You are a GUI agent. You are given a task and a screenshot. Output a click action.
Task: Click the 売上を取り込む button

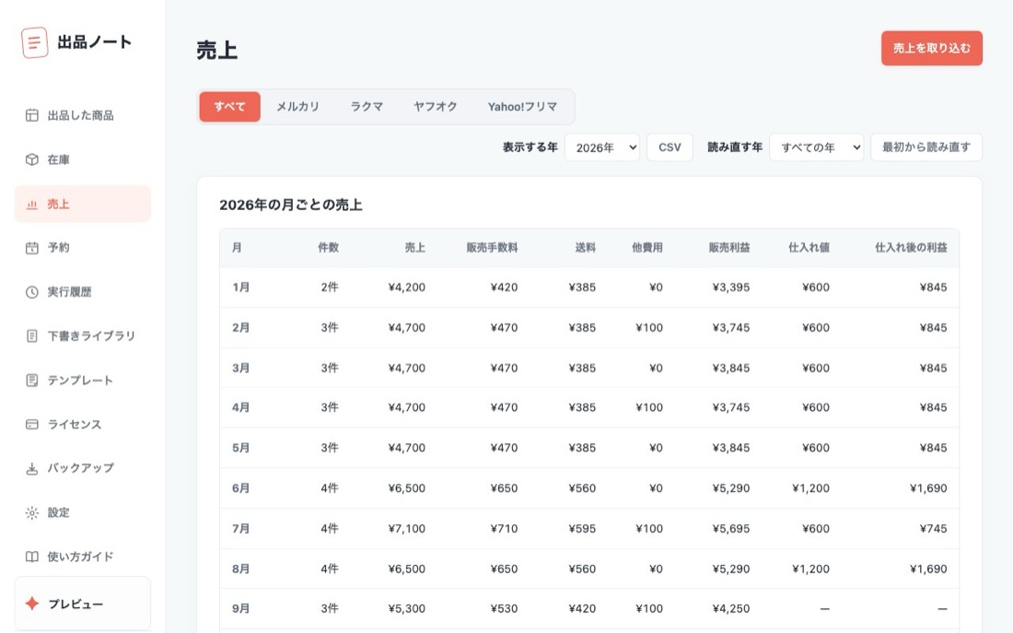(x=932, y=49)
